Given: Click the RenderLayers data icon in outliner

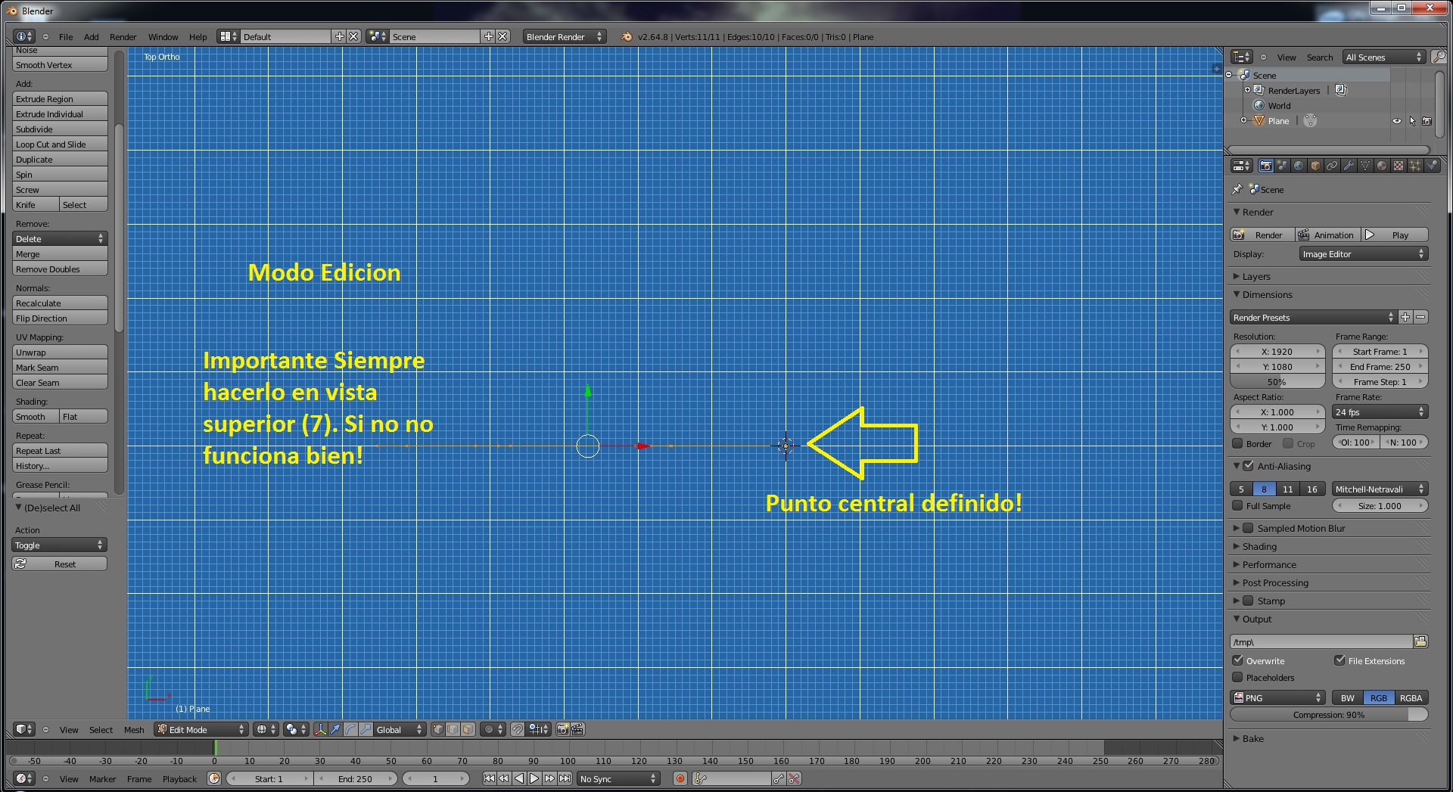Looking at the screenshot, I should click(x=1340, y=90).
